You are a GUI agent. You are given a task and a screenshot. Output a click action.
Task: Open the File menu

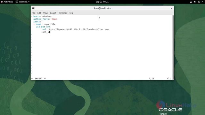[33, 13]
